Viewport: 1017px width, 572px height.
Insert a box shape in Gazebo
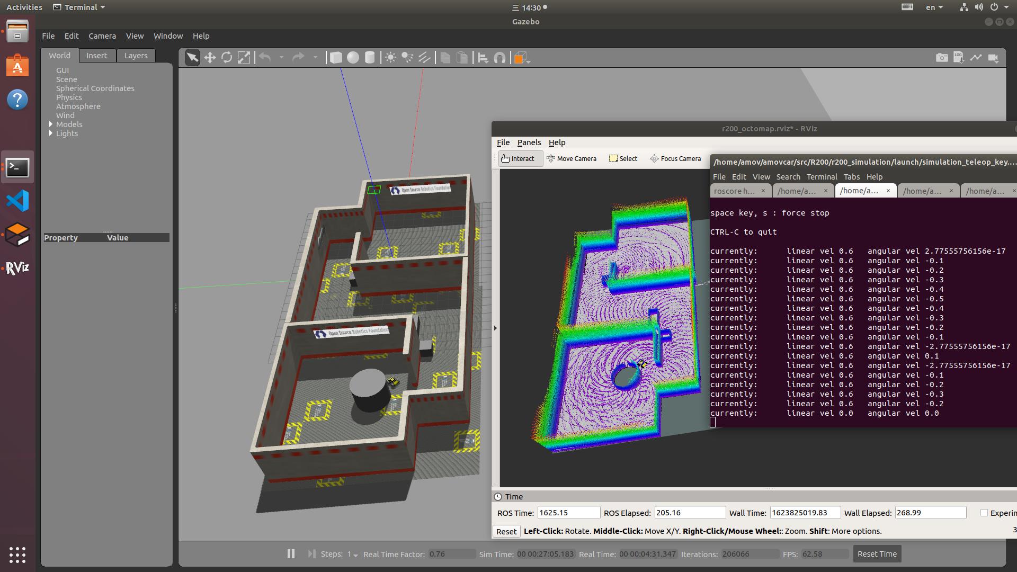pyautogui.click(x=336, y=58)
